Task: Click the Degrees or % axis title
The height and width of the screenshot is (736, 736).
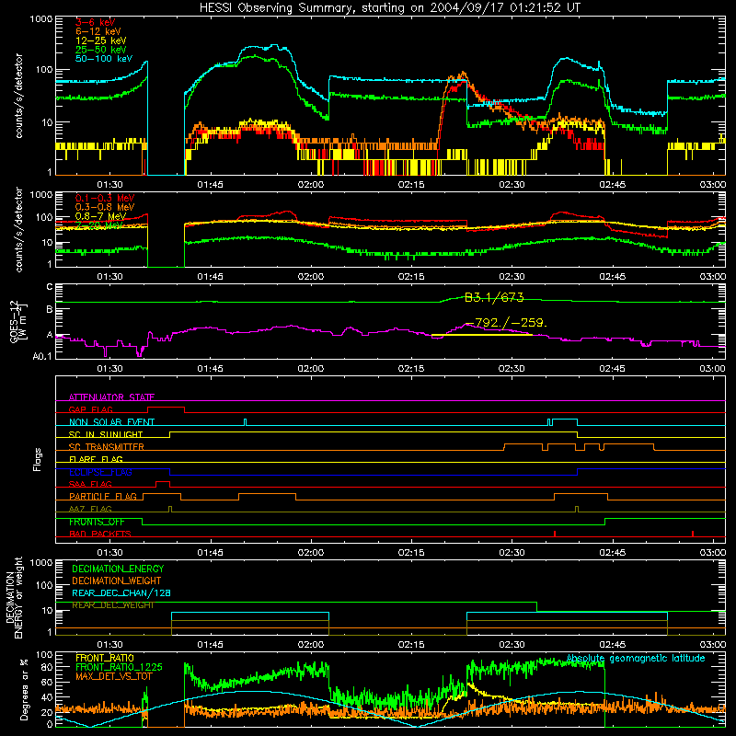Action: coord(24,689)
